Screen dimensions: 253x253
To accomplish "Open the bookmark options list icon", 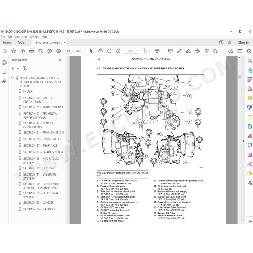I will 15,69.
